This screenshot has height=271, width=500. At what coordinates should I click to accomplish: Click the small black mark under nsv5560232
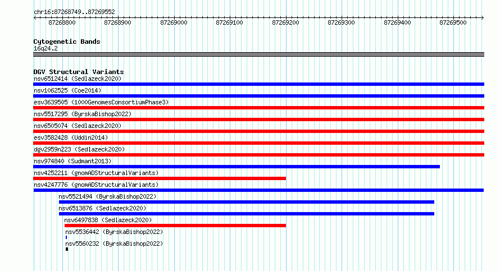click(67, 249)
